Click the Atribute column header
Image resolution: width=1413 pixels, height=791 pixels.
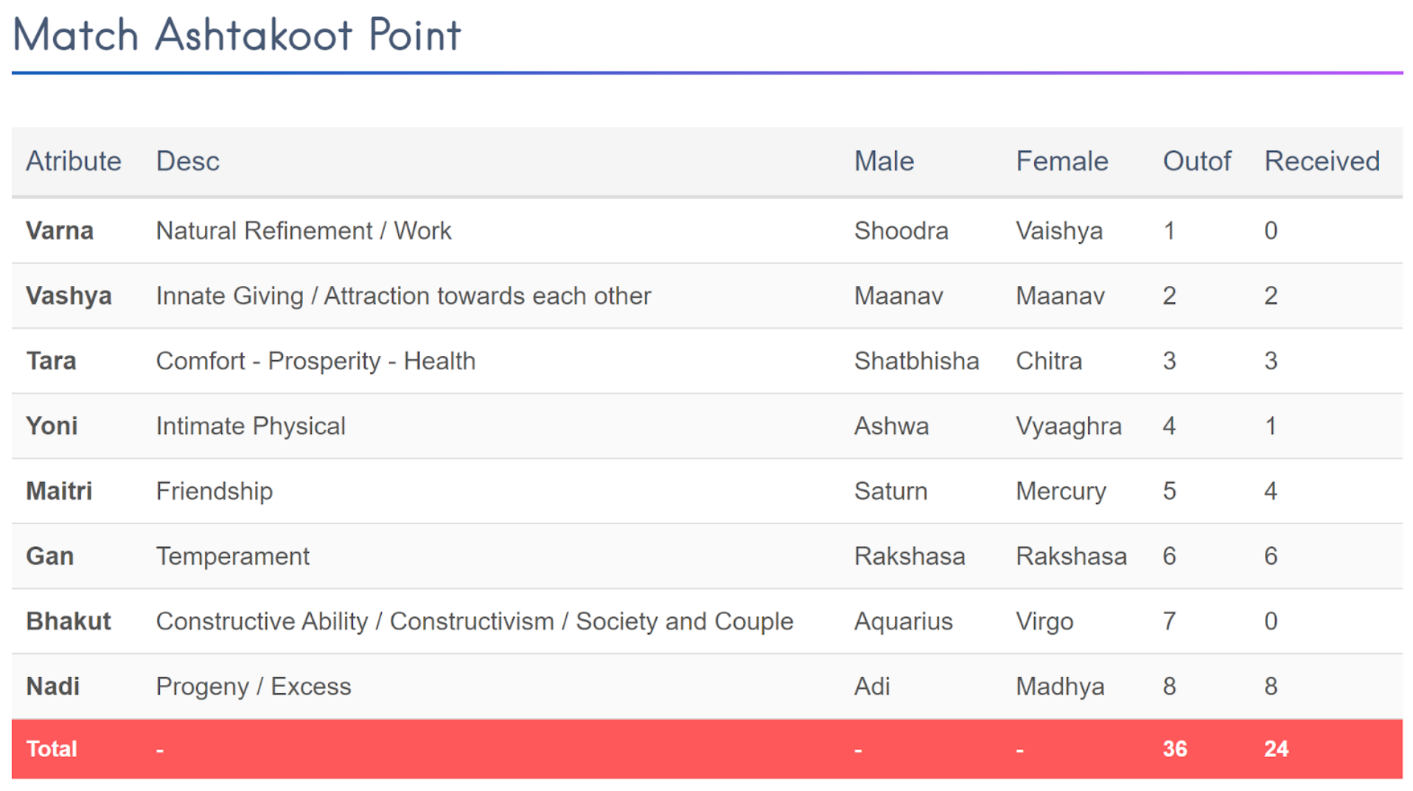coord(74,161)
